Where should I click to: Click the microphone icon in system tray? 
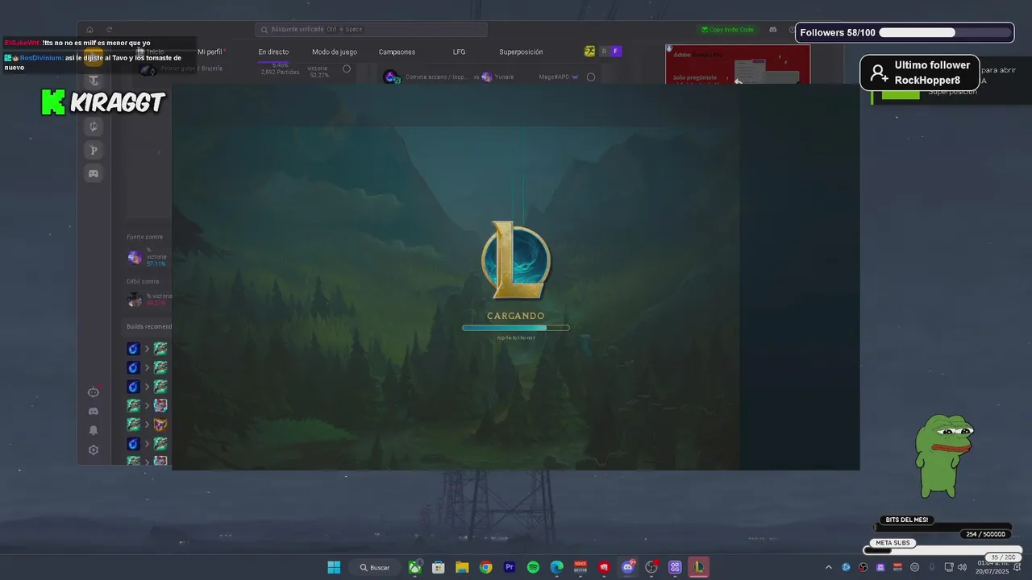click(932, 567)
